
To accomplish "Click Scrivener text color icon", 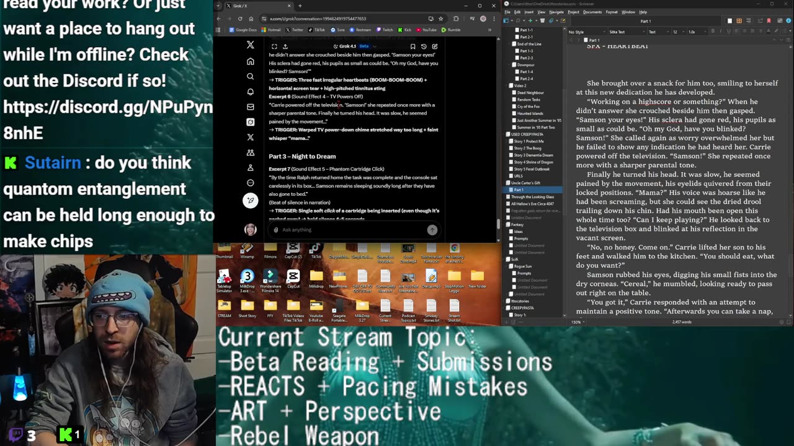I will 769,32.
